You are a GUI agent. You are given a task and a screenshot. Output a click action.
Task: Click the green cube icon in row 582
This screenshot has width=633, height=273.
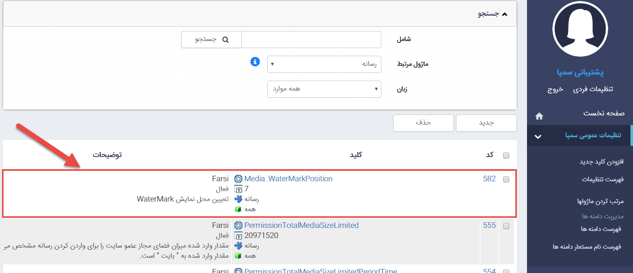pos(238,209)
